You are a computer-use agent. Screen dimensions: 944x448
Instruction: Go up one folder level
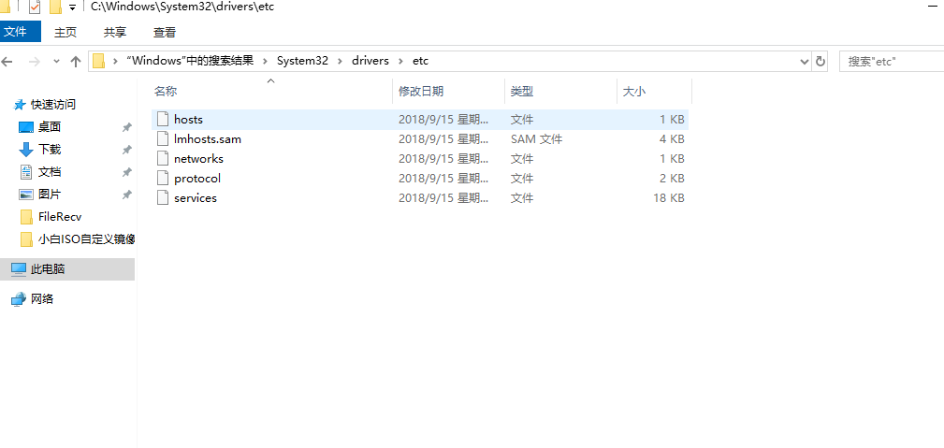point(75,61)
